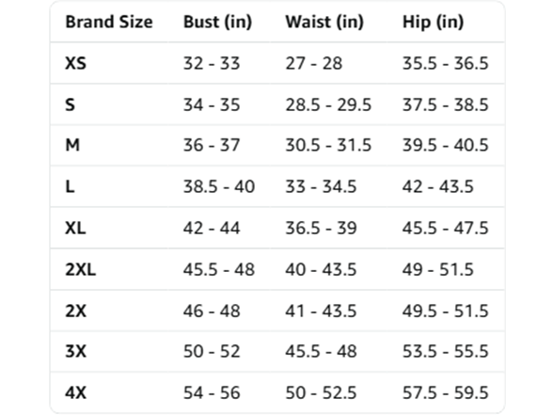Screen dimensions: 553x415
Task: Click the 2X size label
Action: coord(75,311)
